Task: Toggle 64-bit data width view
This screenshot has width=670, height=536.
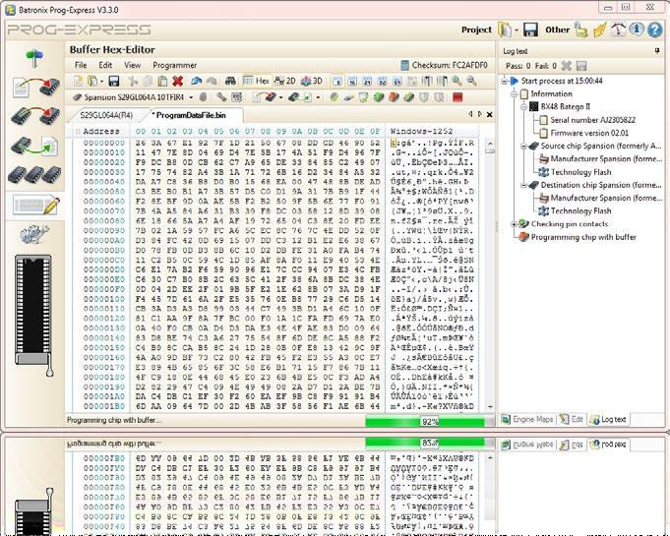Action: point(396,82)
